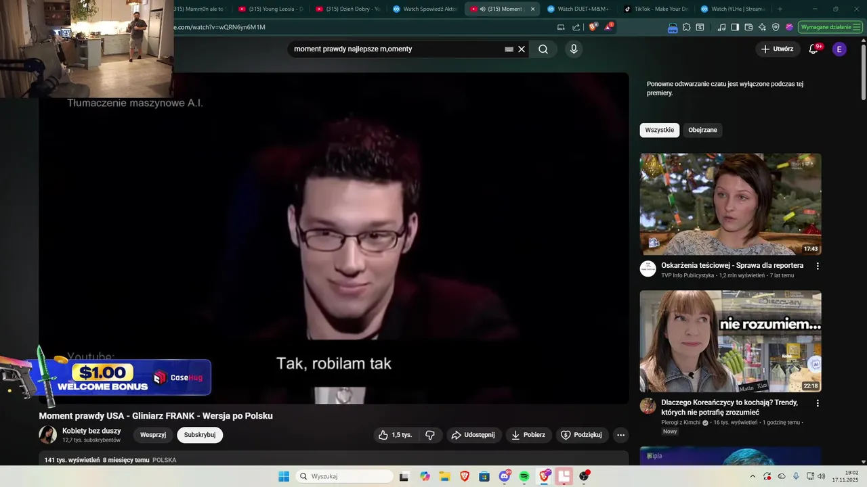Dislike the video with thumbs down
This screenshot has height=487, width=867.
(430, 435)
